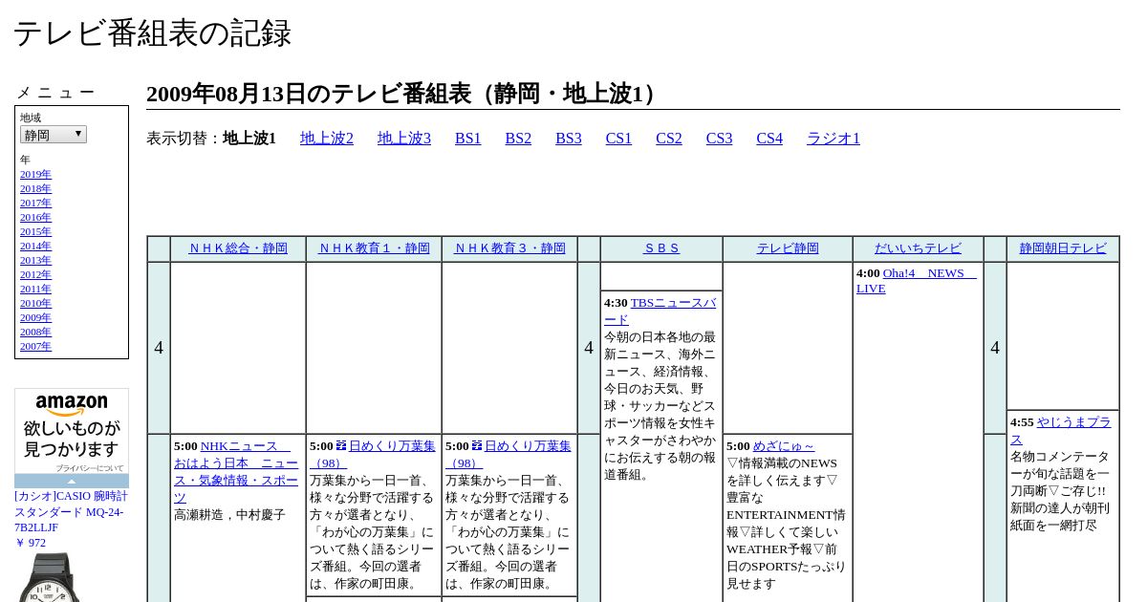This screenshot has width=1147, height=602.
Task: Open the 2017年 archive link
Action: pos(35,203)
